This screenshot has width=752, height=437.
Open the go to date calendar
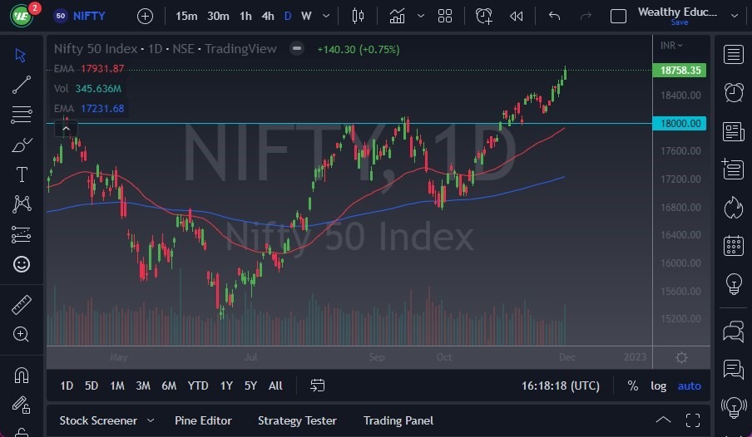[x=317, y=385]
